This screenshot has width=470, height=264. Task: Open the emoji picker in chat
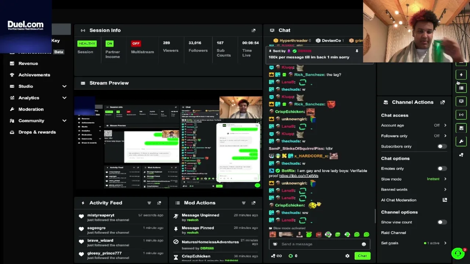point(364,244)
